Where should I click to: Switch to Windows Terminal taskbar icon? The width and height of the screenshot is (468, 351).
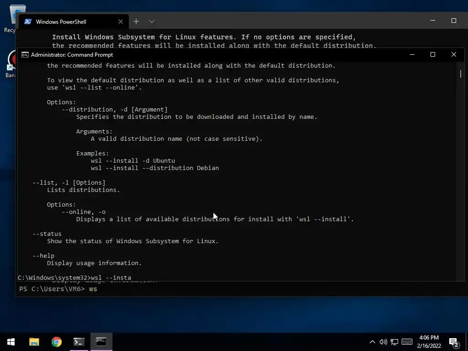point(79,342)
